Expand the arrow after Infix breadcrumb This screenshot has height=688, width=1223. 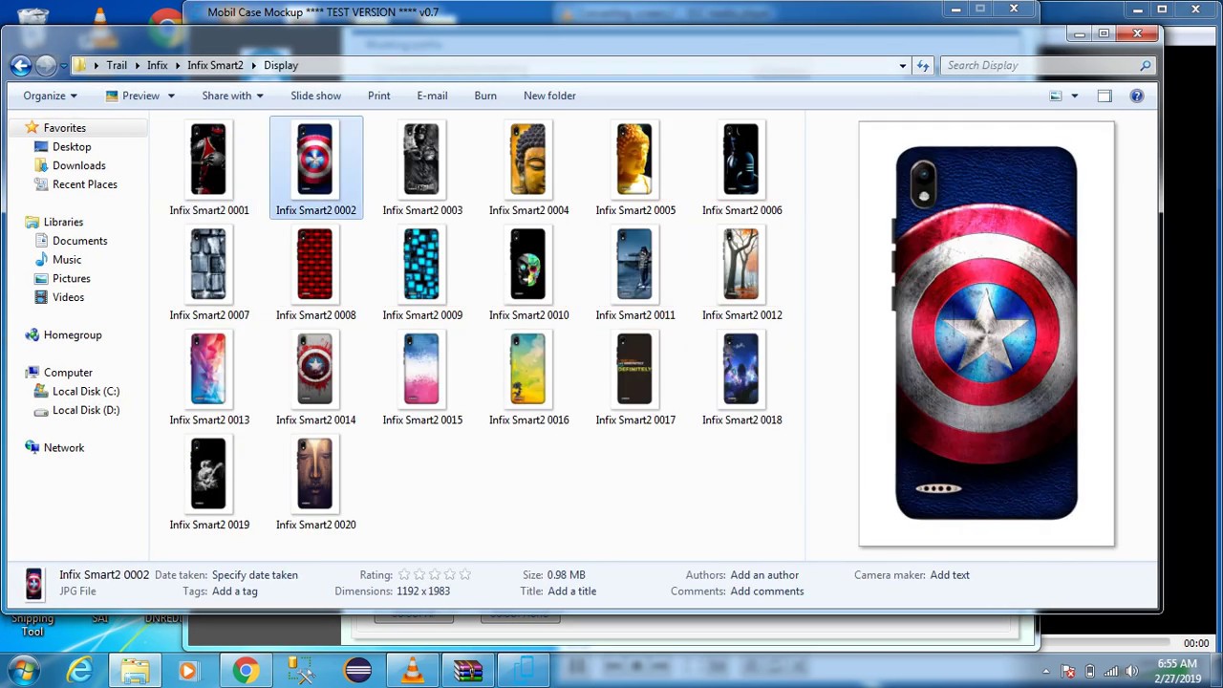click(177, 65)
